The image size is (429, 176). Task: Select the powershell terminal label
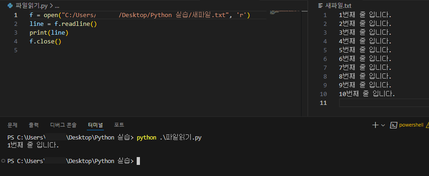coord(411,125)
